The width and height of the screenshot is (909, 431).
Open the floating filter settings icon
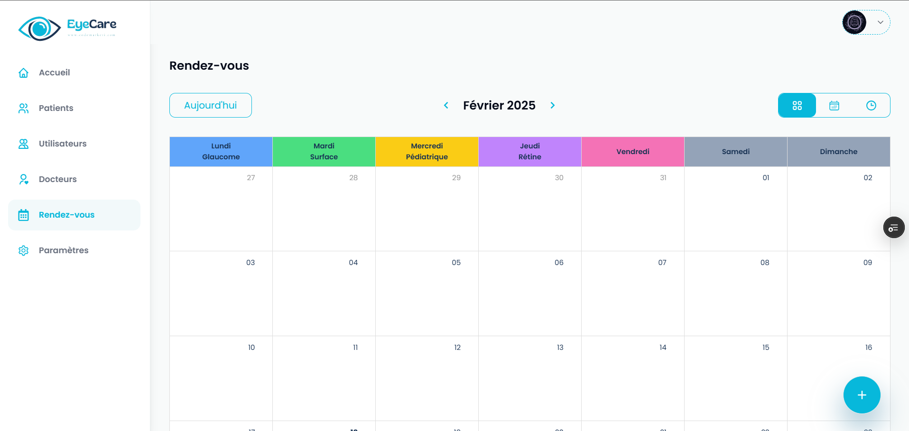tap(894, 228)
